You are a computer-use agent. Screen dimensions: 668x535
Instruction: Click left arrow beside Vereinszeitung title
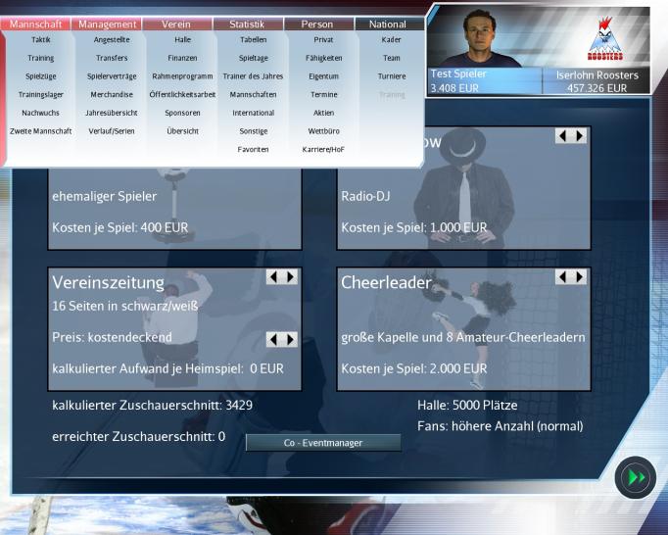pos(274,277)
